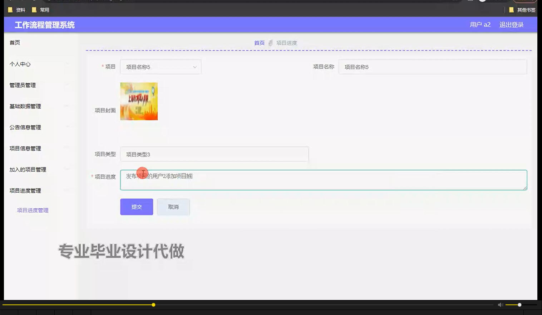The width and height of the screenshot is (542, 315).
Task: Mute audio with the volume icon
Action: click(500, 305)
